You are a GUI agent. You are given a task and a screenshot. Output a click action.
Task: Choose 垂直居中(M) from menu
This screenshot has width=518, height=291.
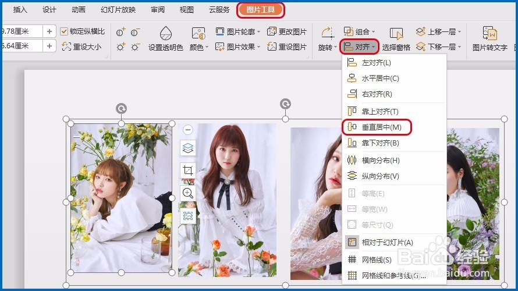pyautogui.click(x=395, y=127)
